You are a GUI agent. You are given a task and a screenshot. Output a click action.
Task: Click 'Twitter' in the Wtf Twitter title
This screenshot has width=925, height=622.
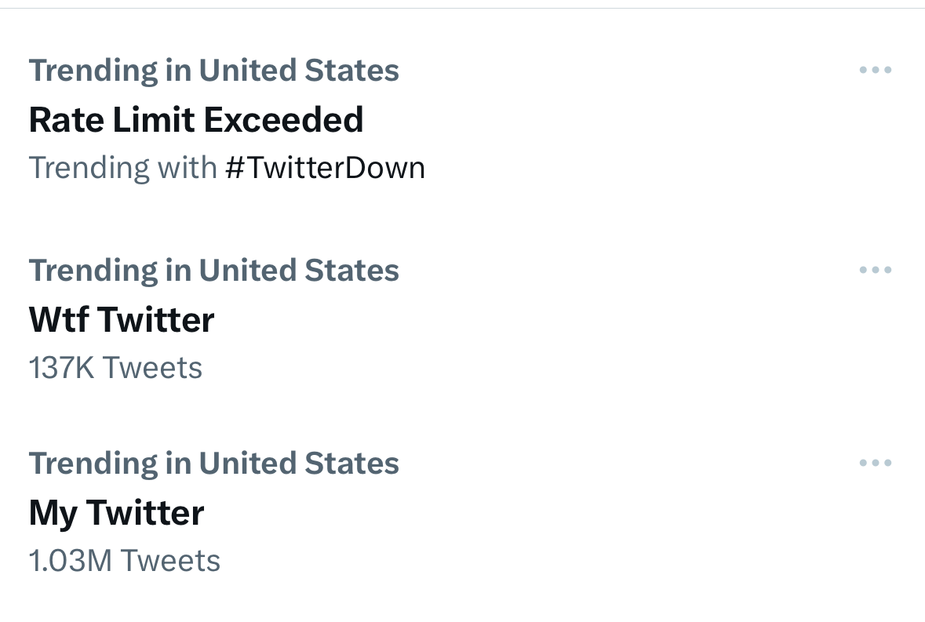click(x=156, y=320)
